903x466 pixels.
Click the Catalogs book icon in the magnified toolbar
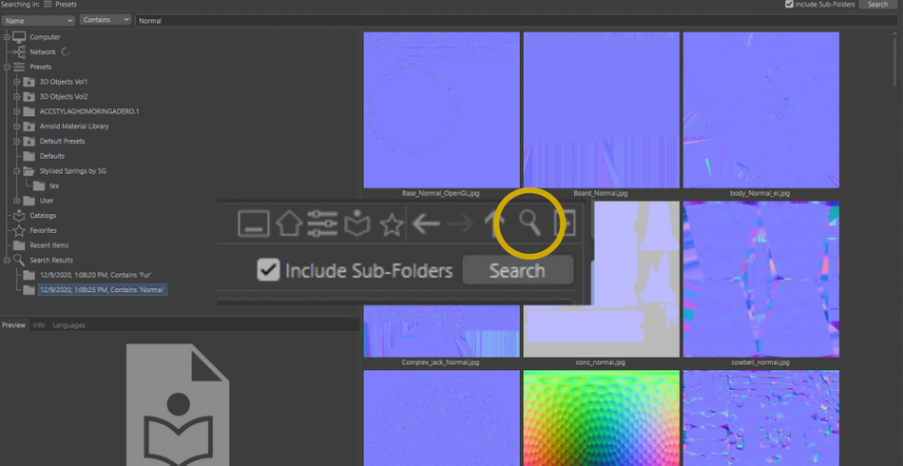357,223
